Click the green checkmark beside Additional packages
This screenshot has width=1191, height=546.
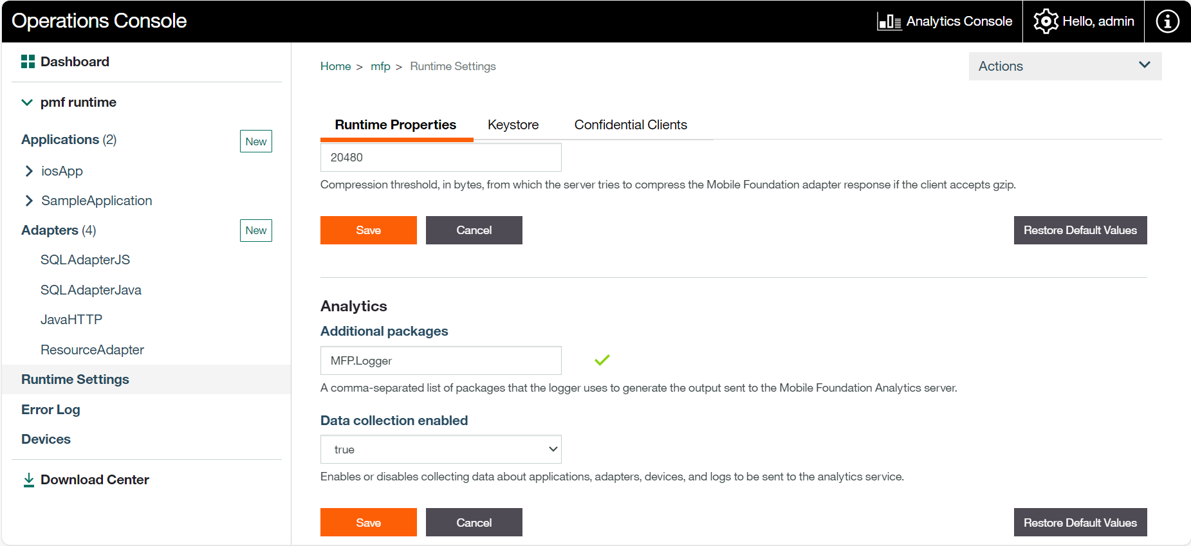pyautogui.click(x=602, y=360)
